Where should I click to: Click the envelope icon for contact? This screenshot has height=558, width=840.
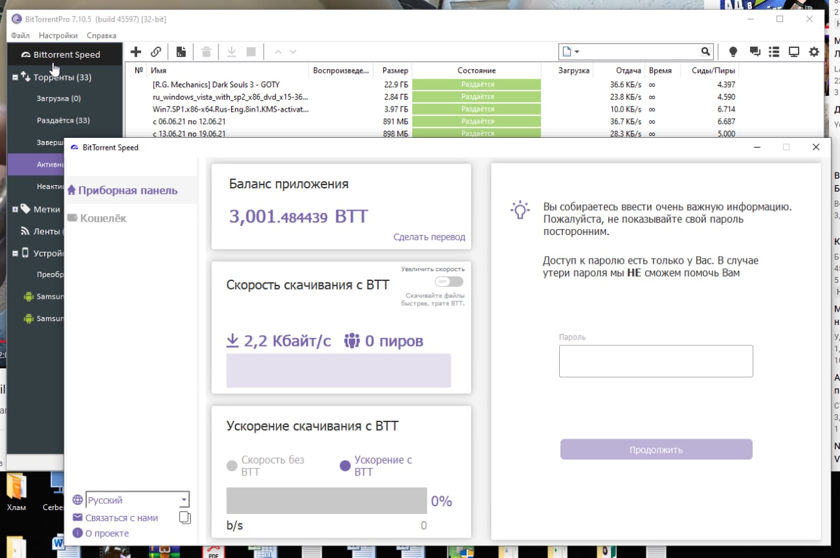pyautogui.click(x=77, y=517)
